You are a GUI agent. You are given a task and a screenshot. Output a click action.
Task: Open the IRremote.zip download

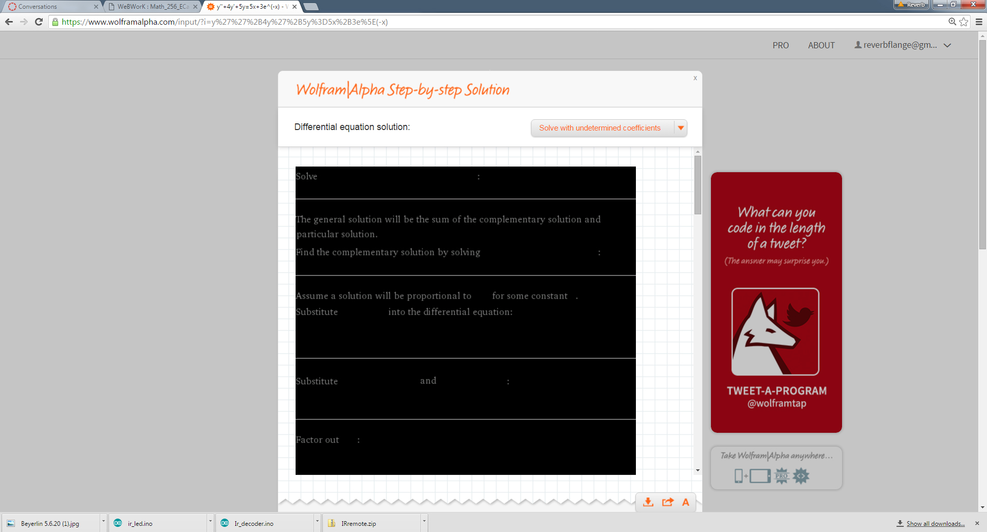tap(372, 523)
